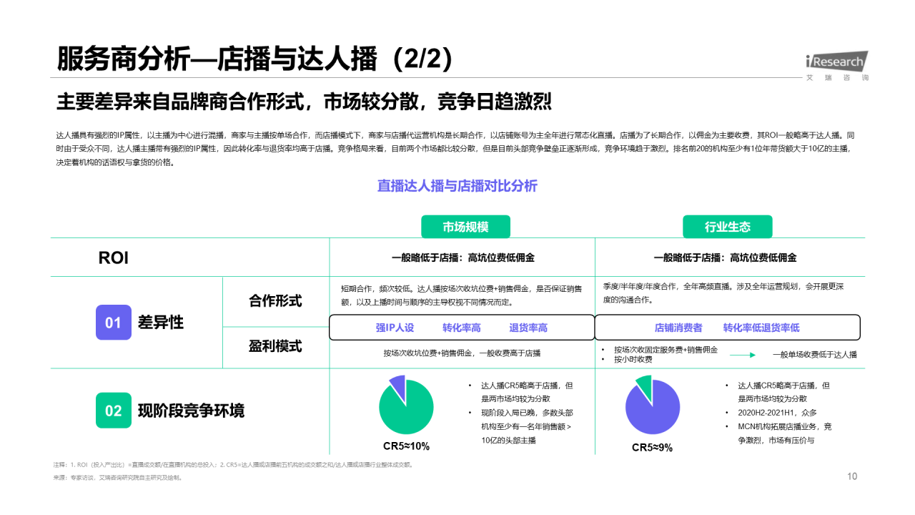Click the CR5≈10% caption
The image size is (915, 515).
405,446
